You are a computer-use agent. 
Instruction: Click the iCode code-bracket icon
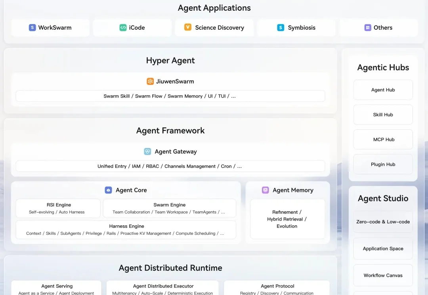pyautogui.click(x=123, y=28)
